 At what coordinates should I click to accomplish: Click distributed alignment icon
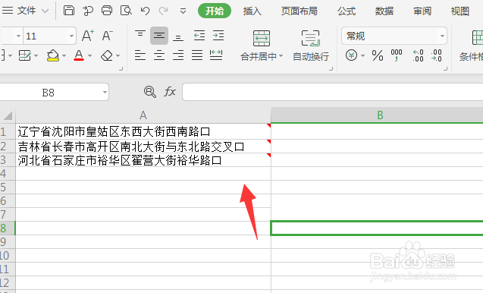[216, 55]
